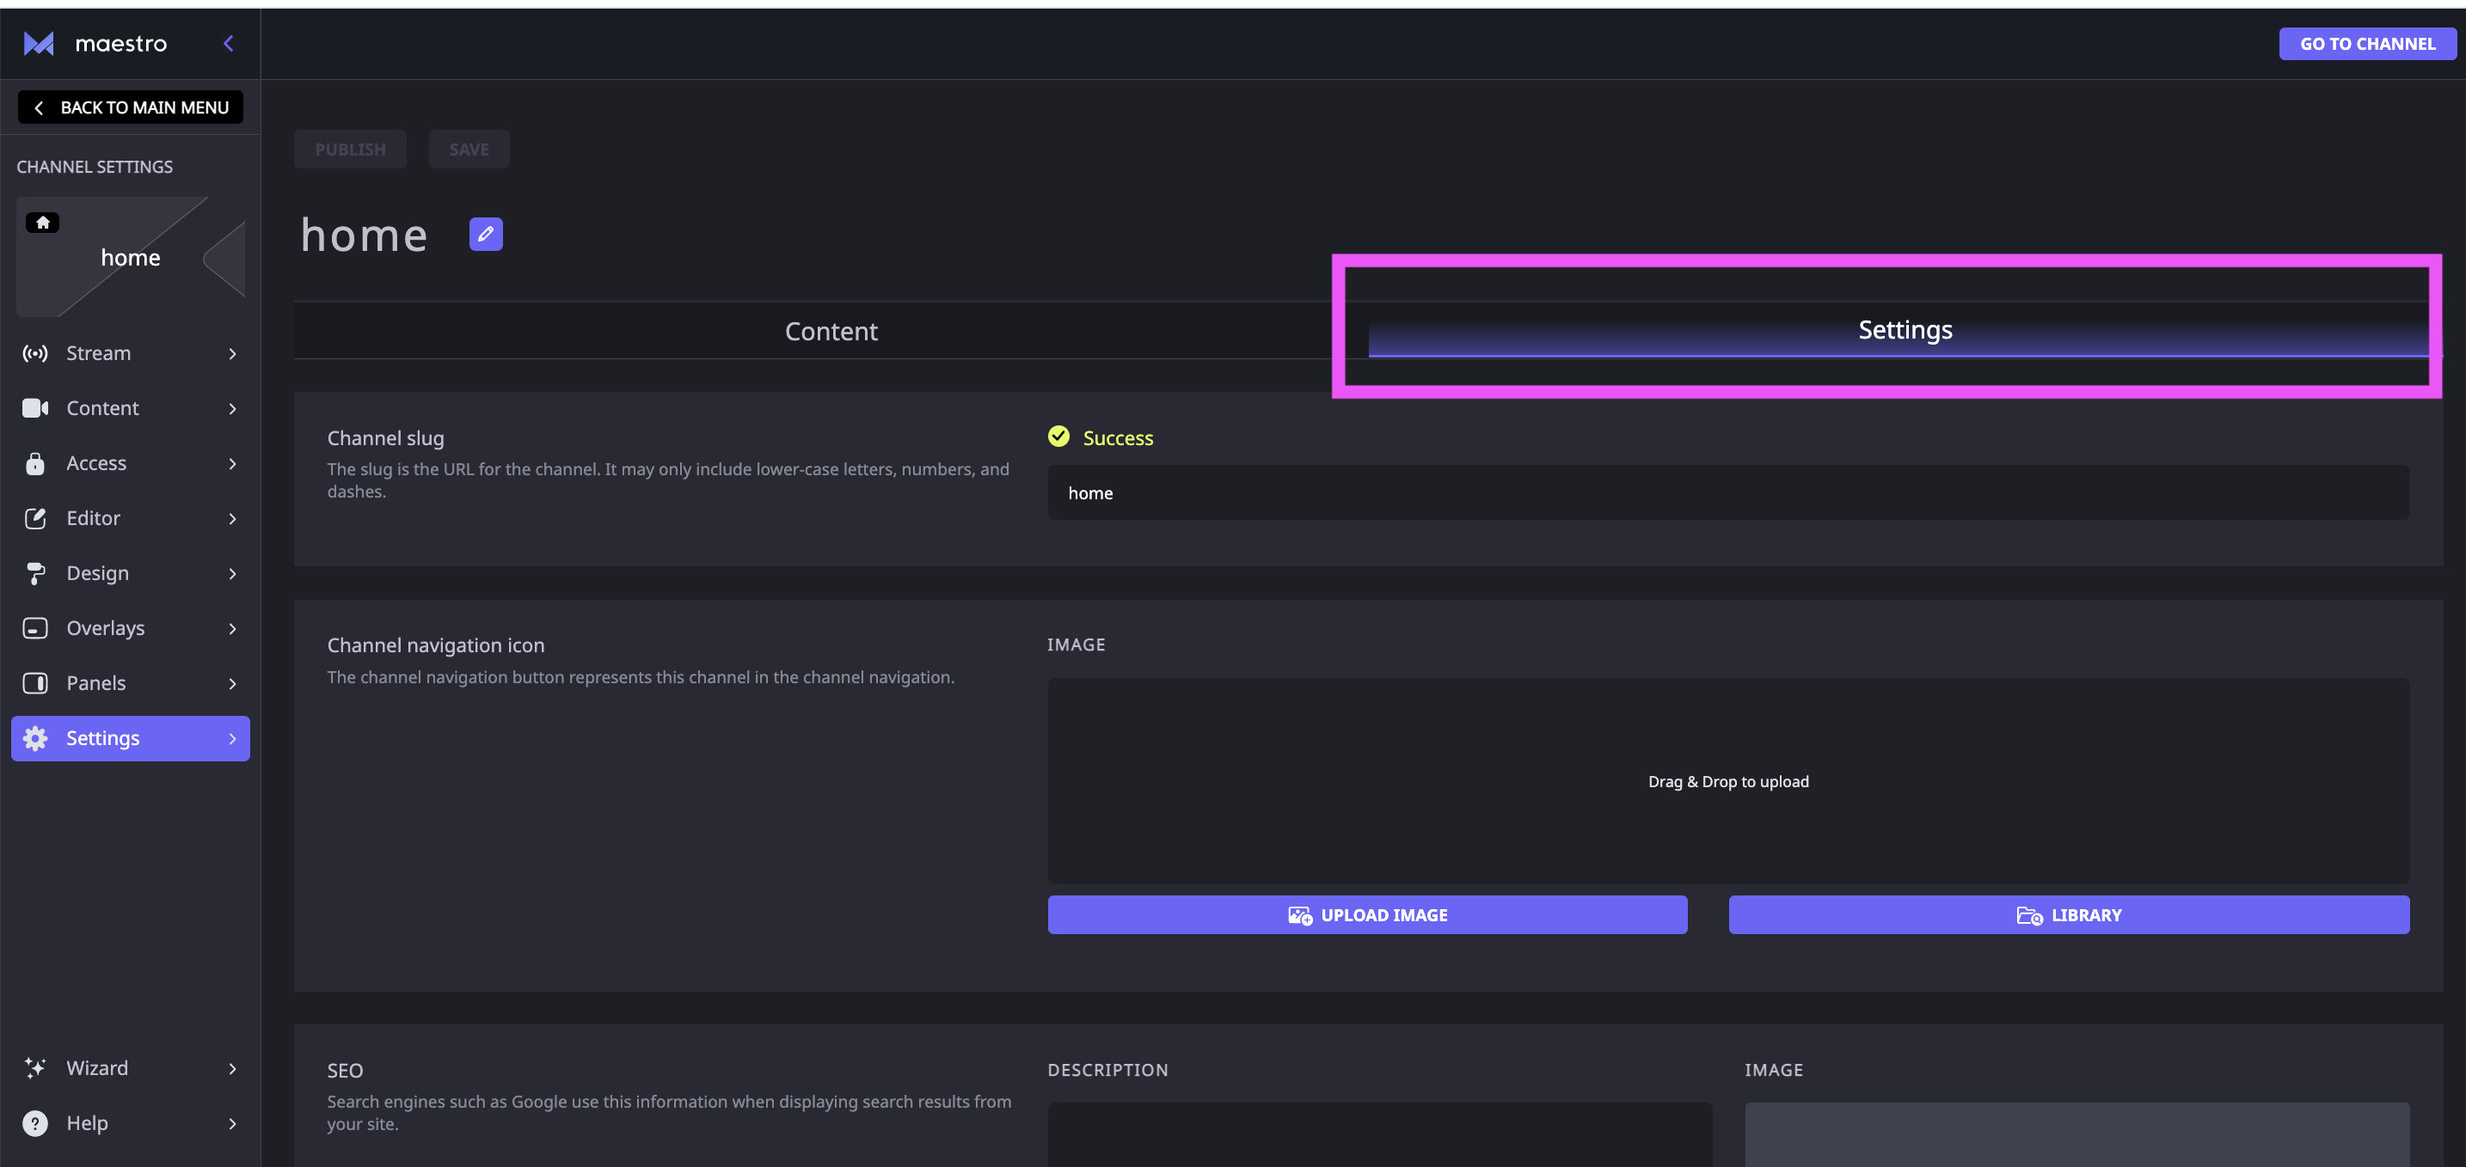
Task: Click the Stream broadcast icon
Action: coord(35,354)
